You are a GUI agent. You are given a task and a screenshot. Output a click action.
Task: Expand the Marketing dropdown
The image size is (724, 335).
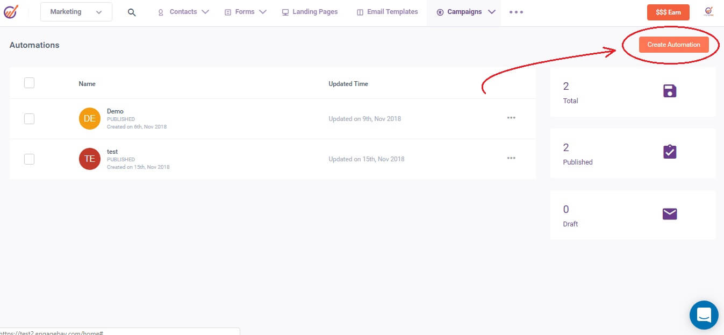click(x=76, y=11)
